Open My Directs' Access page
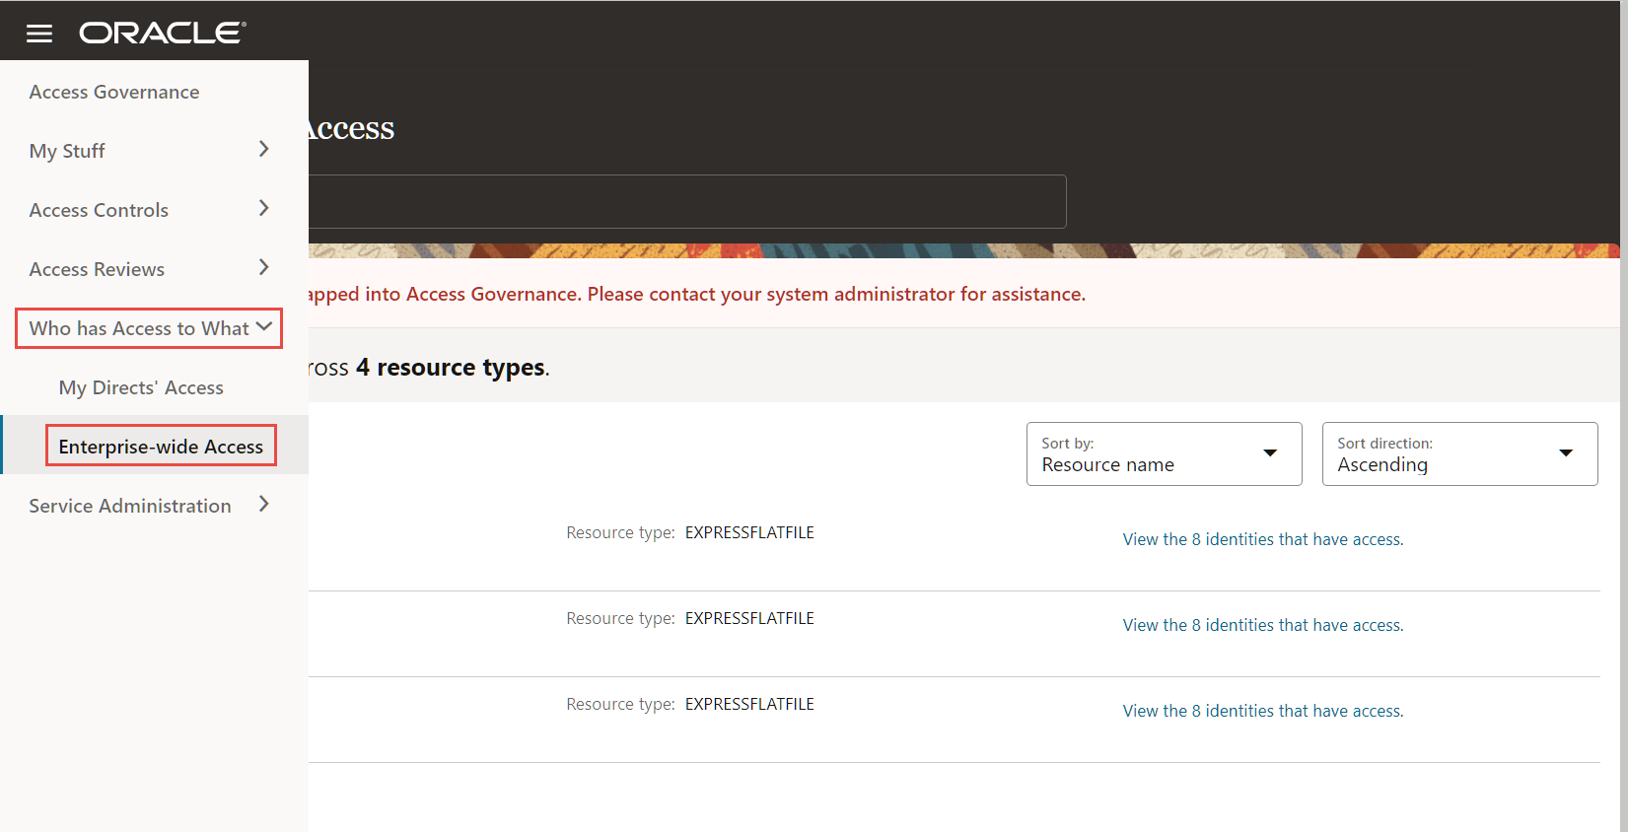The image size is (1628, 832). [x=141, y=387]
